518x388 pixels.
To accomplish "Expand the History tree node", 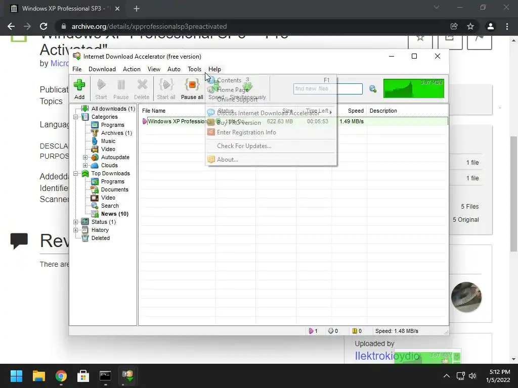I will pos(76,230).
